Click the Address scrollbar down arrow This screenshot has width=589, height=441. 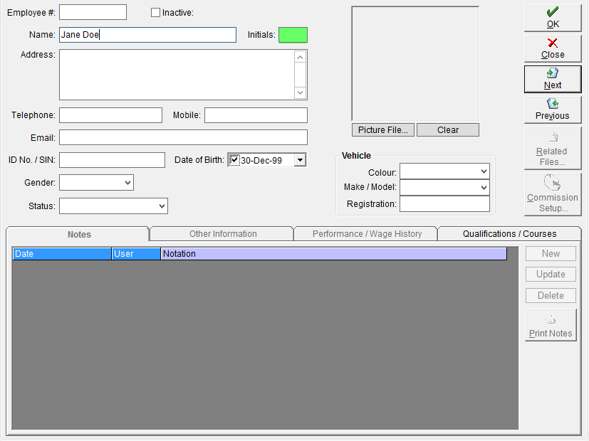click(x=300, y=92)
